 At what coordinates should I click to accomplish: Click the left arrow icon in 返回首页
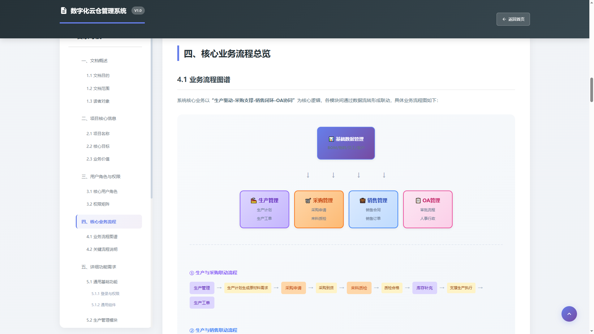coord(504,19)
